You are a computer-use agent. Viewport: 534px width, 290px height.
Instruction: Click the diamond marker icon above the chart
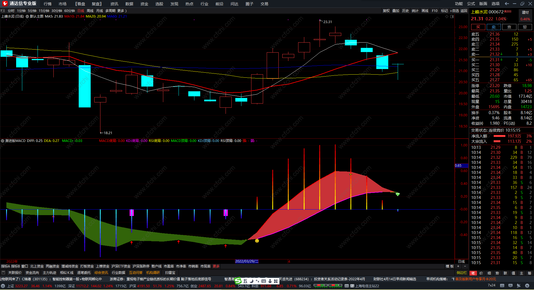[x=447, y=17]
